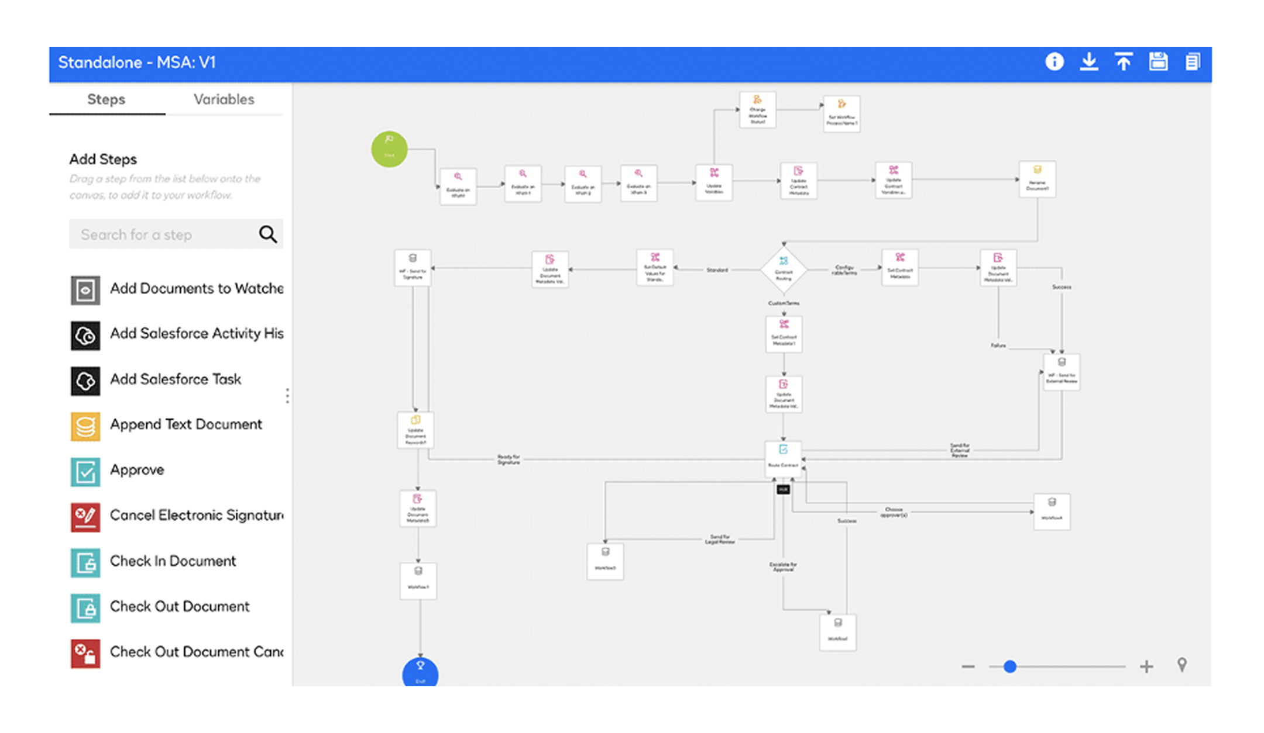
Task: Save the workflow using floppy disk icon
Action: [x=1157, y=62]
